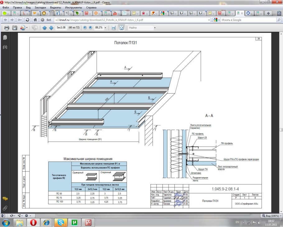
Task: Toggle fit one full page mode
Action: [x=121, y=28]
